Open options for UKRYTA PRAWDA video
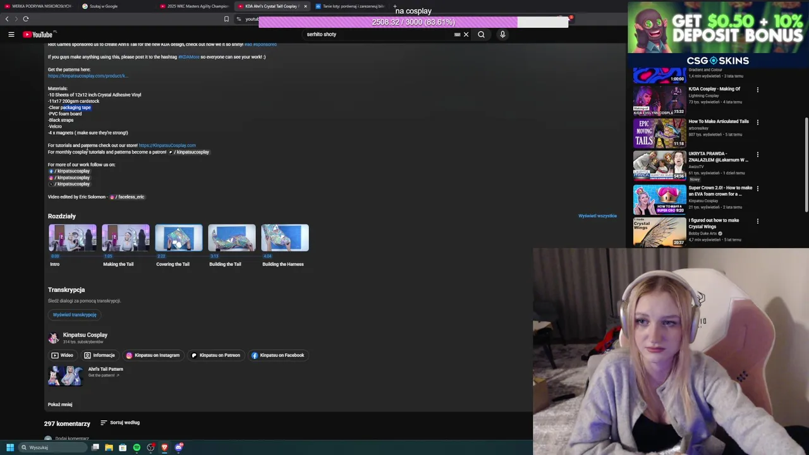 757,154
